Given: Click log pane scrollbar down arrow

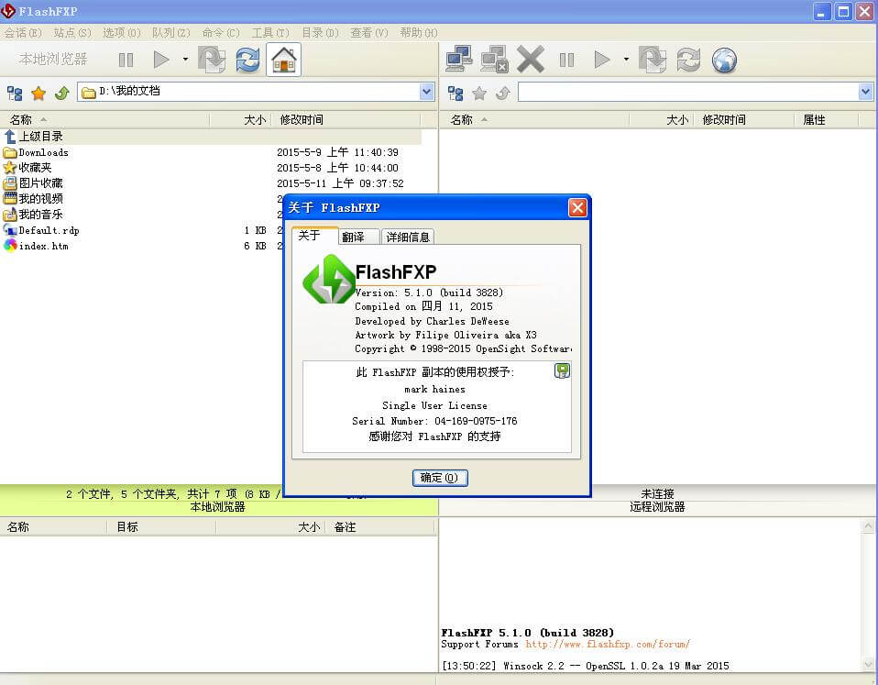Looking at the screenshot, I should (868, 665).
